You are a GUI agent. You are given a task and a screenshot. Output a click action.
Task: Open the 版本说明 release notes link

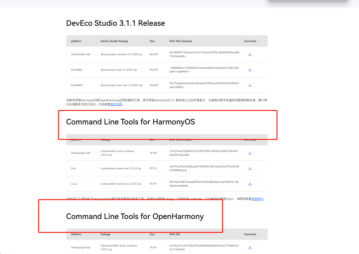pos(116,104)
